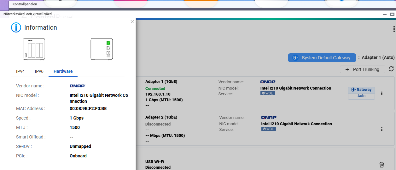Click the WOL badge for Adapter 1
The image size is (396, 170).
tap(267, 93)
